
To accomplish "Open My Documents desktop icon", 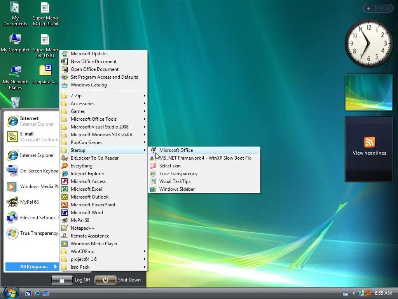I will pos(15,14).
